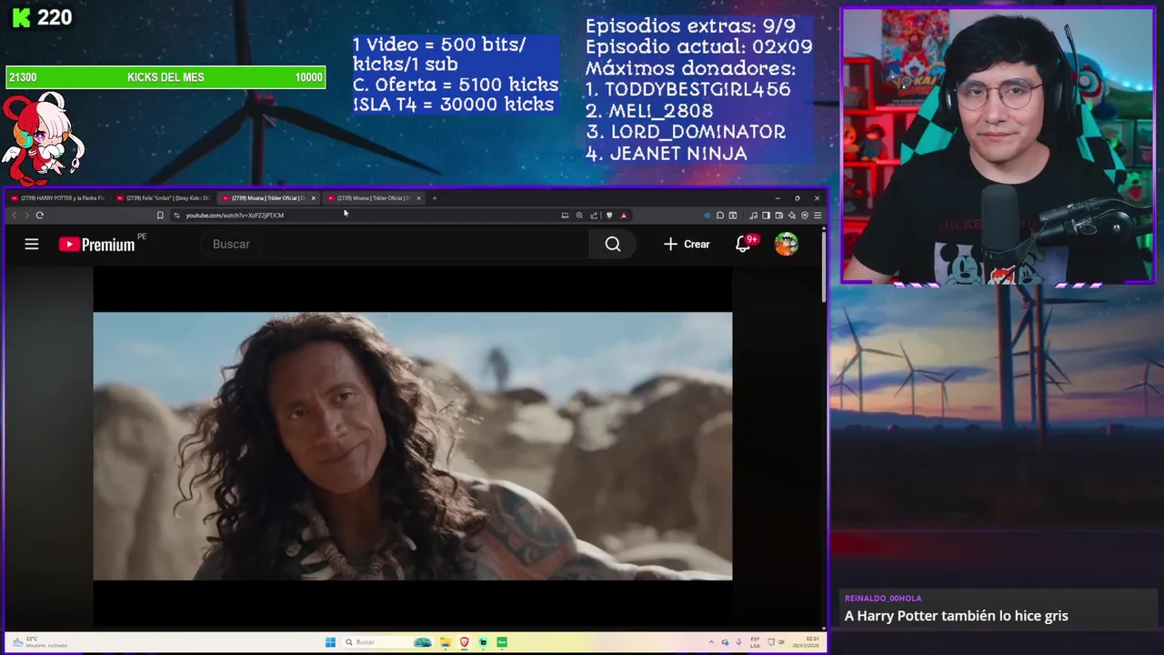Open the Windows Start menu
1164x655 pixels.
coord(330,642)
